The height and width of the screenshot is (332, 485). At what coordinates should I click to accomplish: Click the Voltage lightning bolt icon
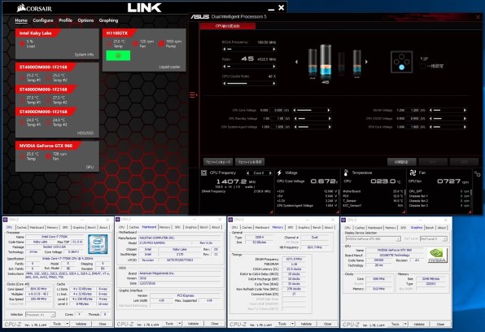pos(279,173)
